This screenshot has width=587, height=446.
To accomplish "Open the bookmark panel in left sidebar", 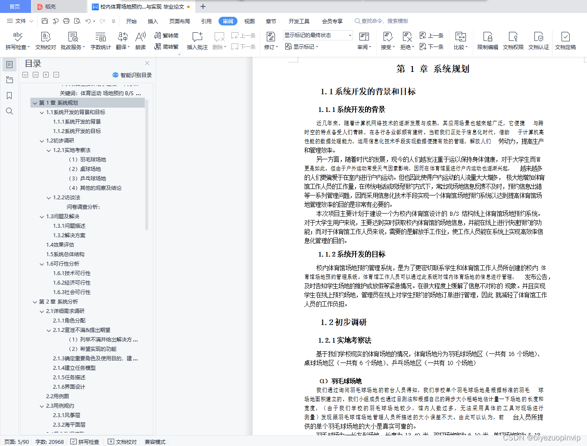I will tap(9, 96).
